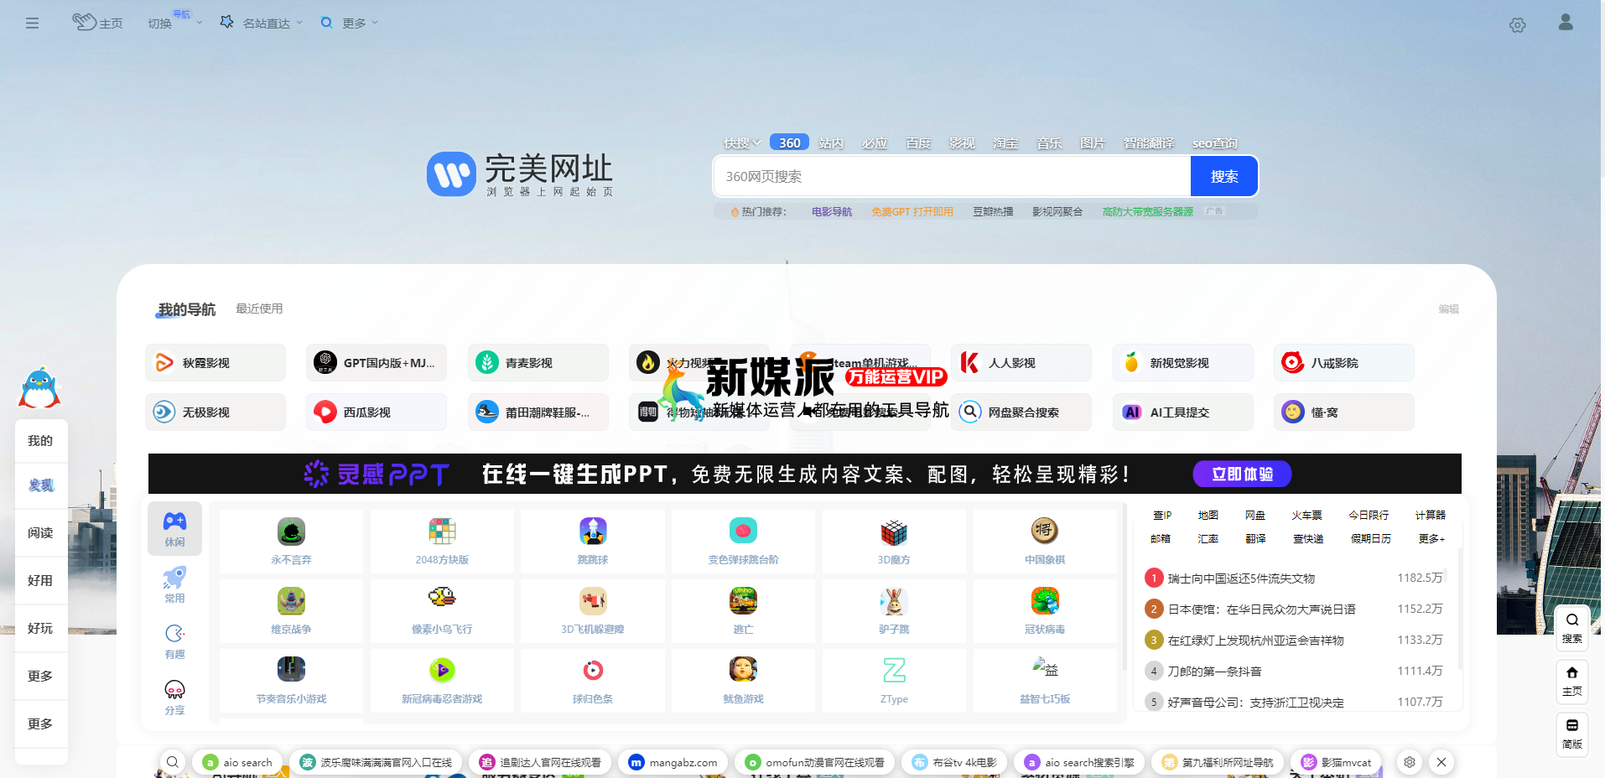The width and height of the screenshot is (1605, 778).
Task: Launch the 3D魔方 game
Action: [894, 542]
